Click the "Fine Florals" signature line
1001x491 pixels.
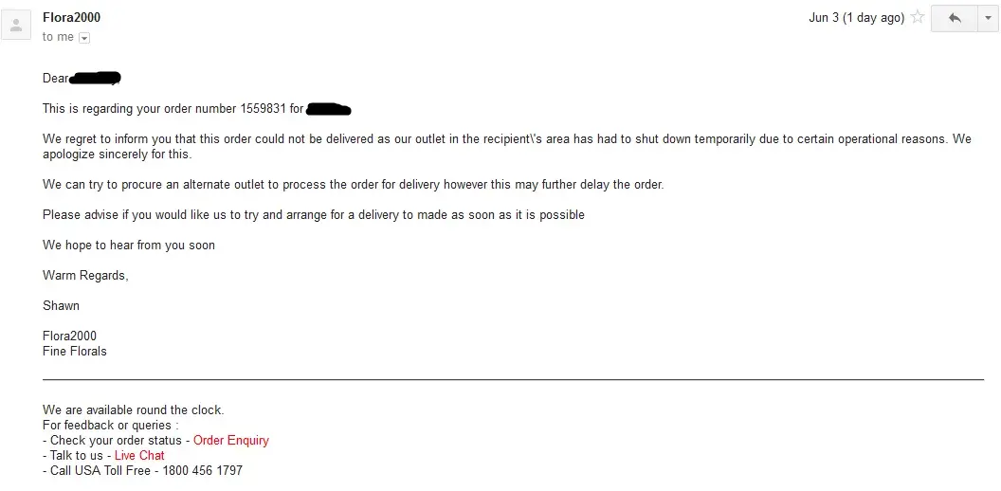75,352
